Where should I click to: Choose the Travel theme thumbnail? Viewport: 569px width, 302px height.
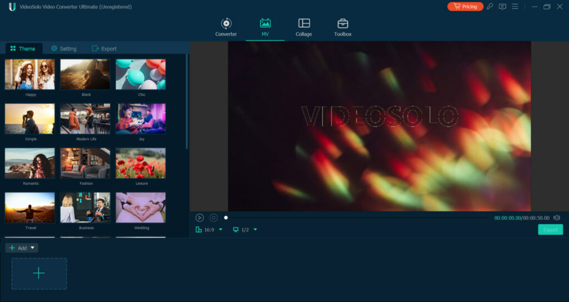pos(30,208)
